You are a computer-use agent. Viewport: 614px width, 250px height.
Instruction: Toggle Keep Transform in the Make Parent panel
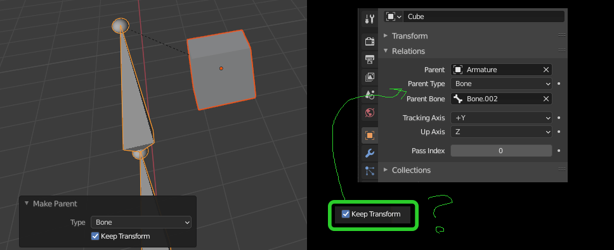pos(95,236)
